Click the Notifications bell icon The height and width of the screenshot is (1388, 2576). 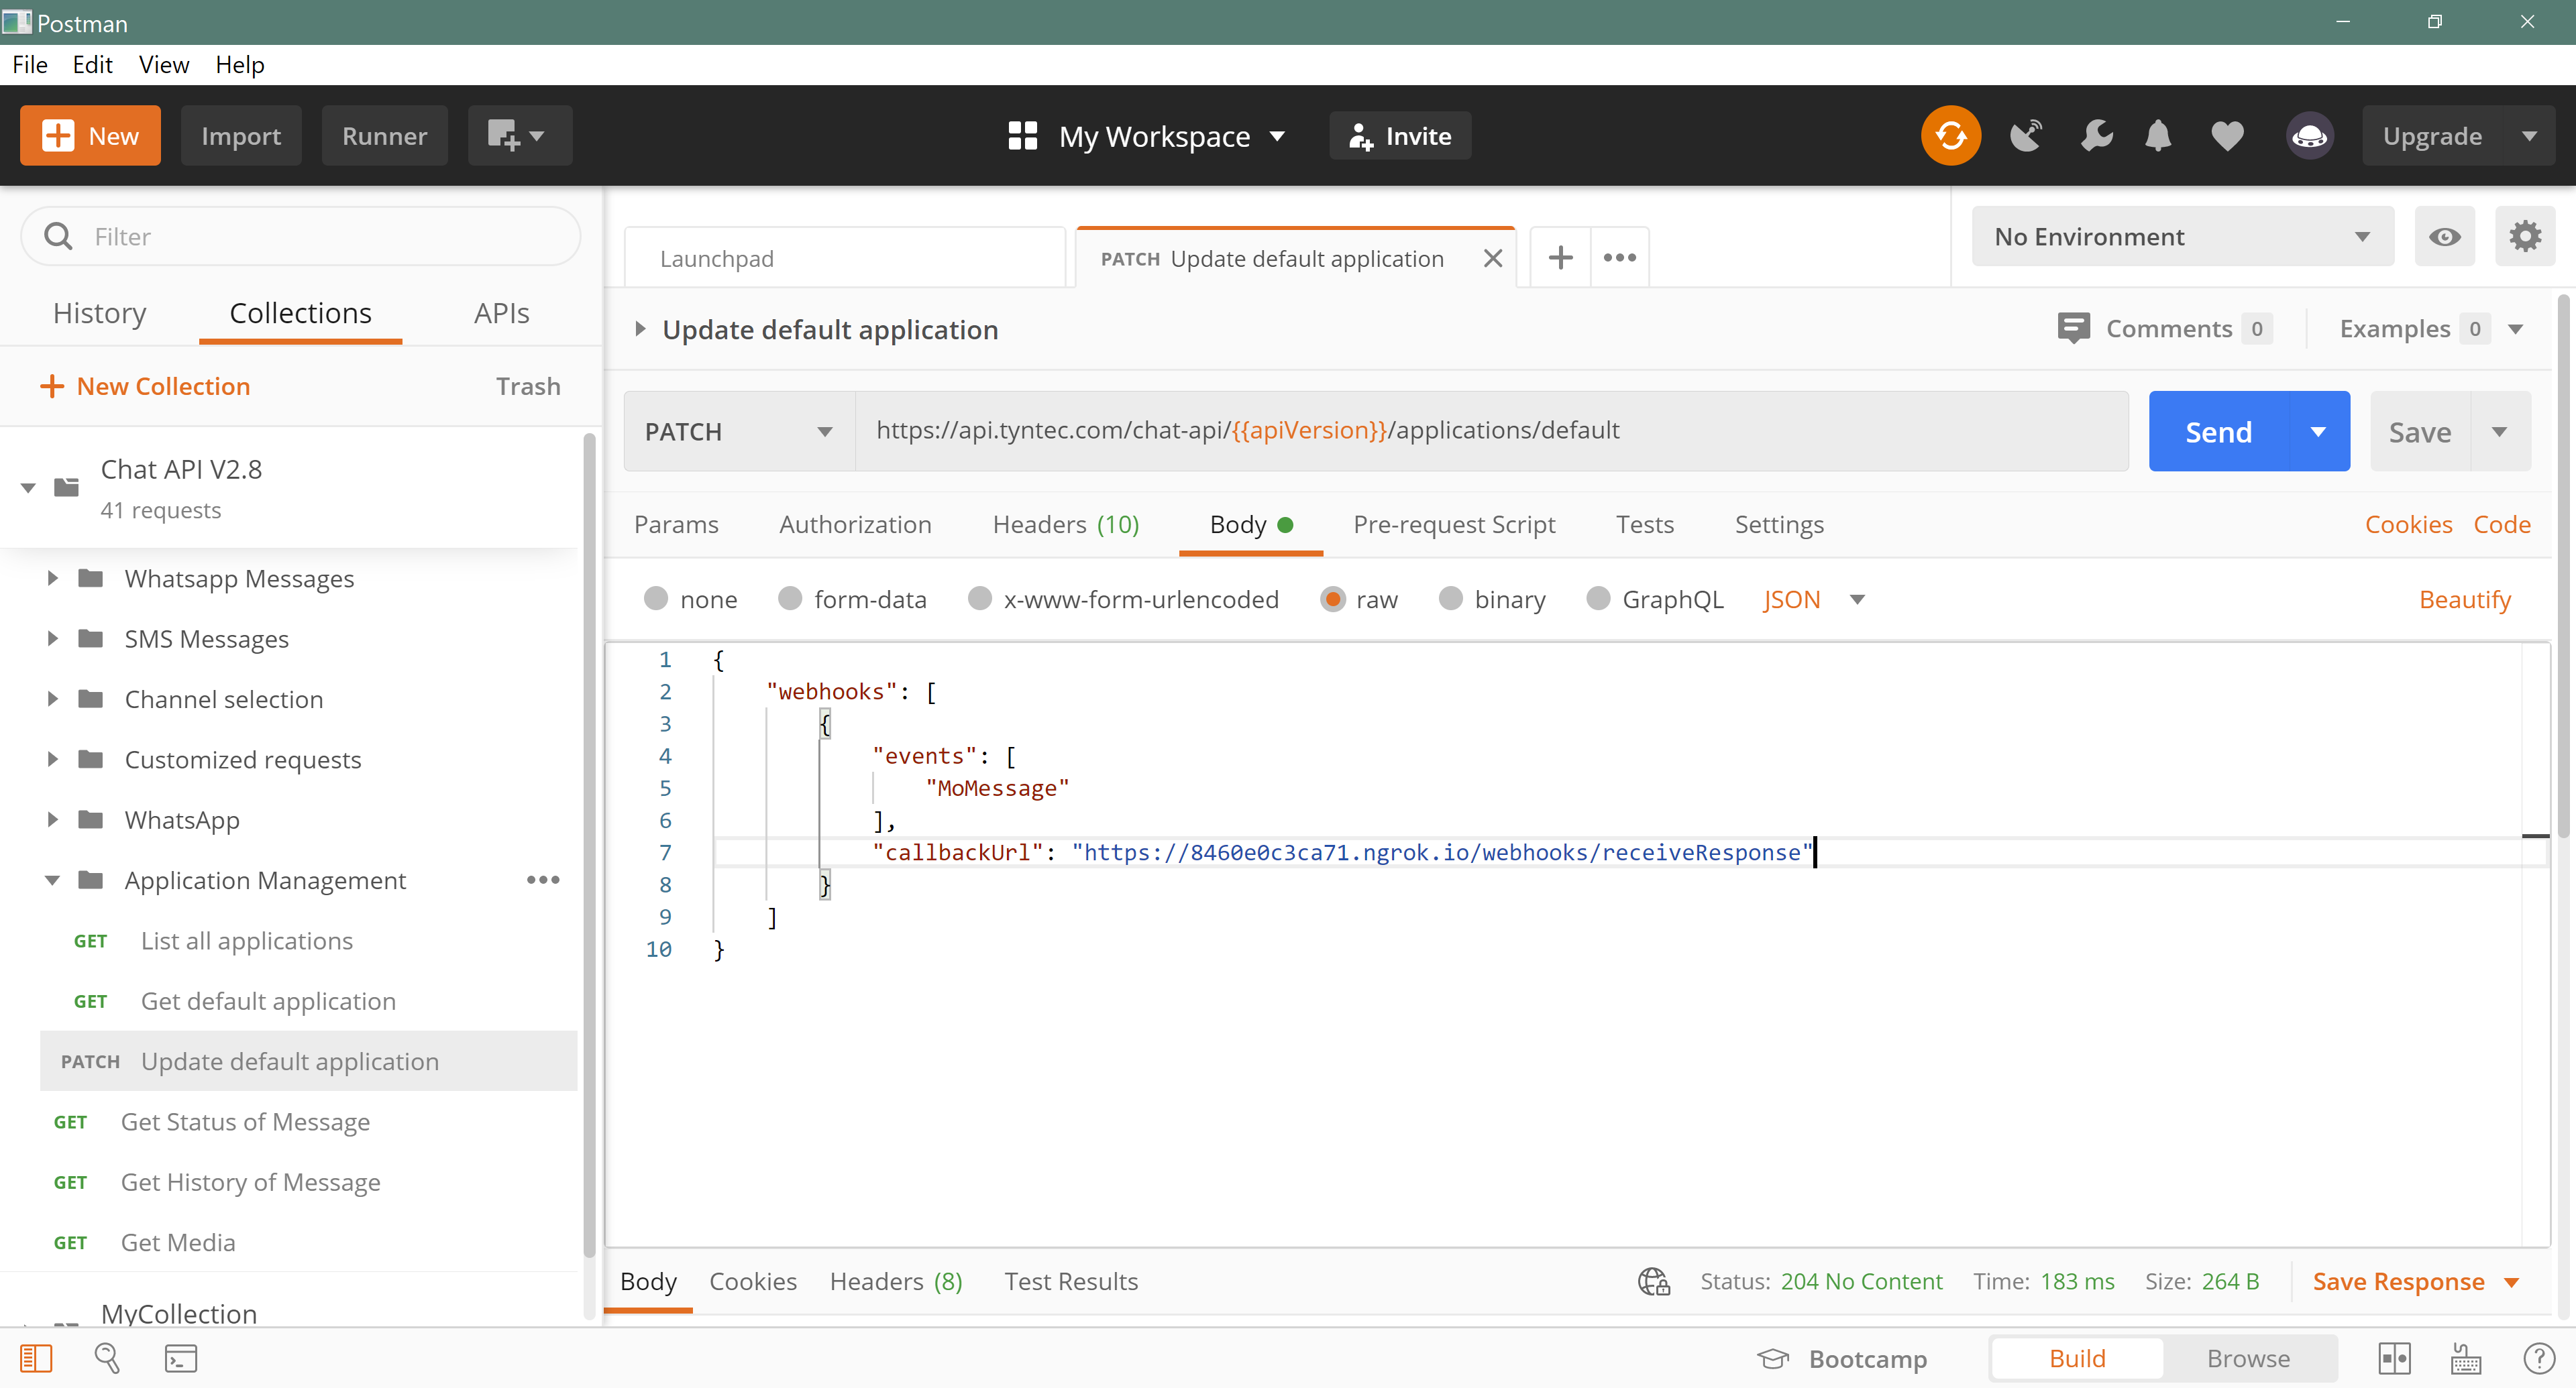click(2159, 133)
